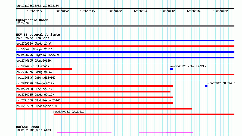242x136 pixels.
Task: Open variant nsv2791858 (Huddleston2016) label
Action: coord(38,100)
